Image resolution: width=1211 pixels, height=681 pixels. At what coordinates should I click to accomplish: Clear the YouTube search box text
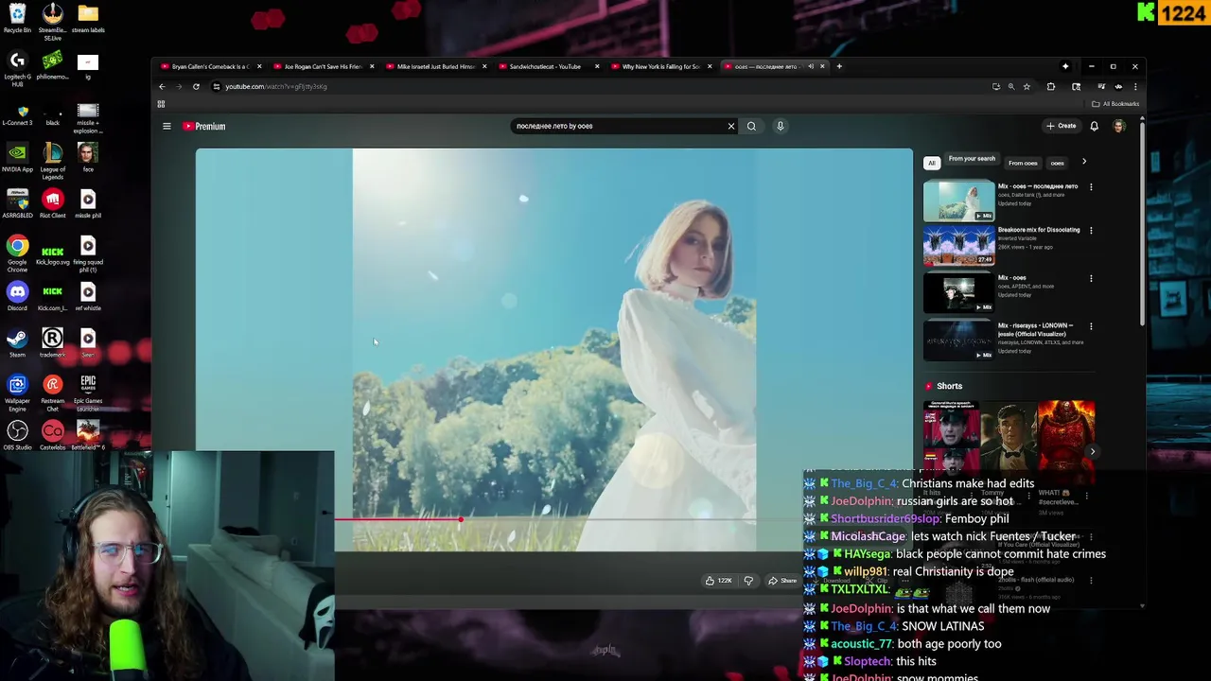(x=730, y=126)
